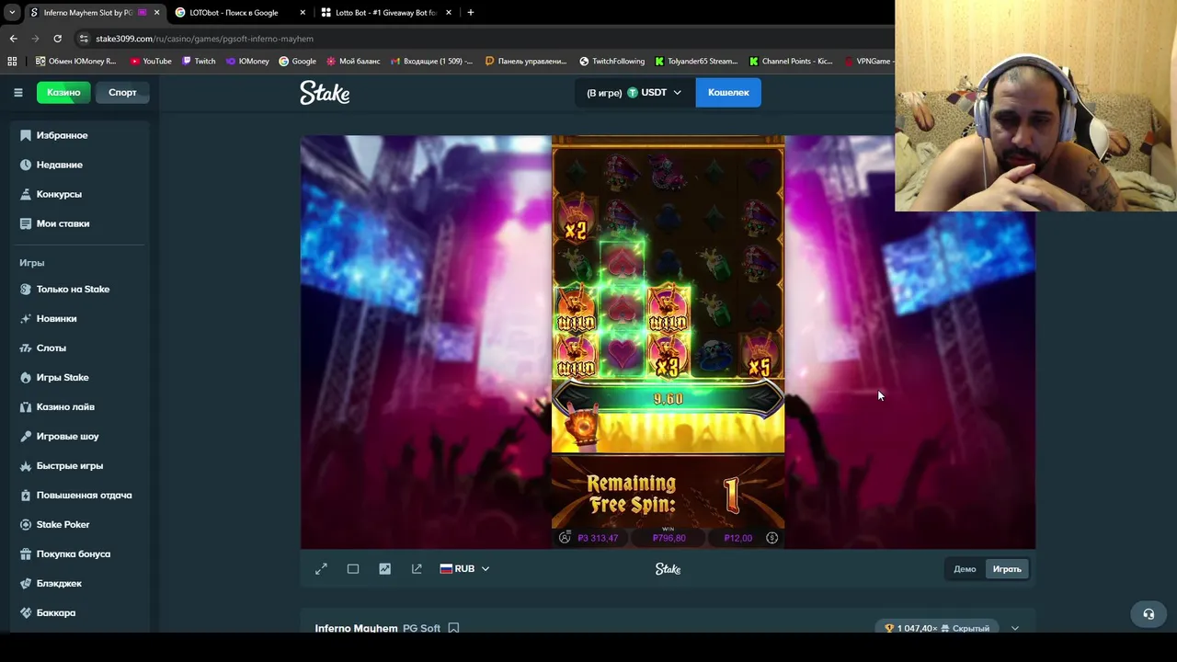Screen dimensions: 1177x662
Task: Expand game details chevron
Action: point(1015,628)
